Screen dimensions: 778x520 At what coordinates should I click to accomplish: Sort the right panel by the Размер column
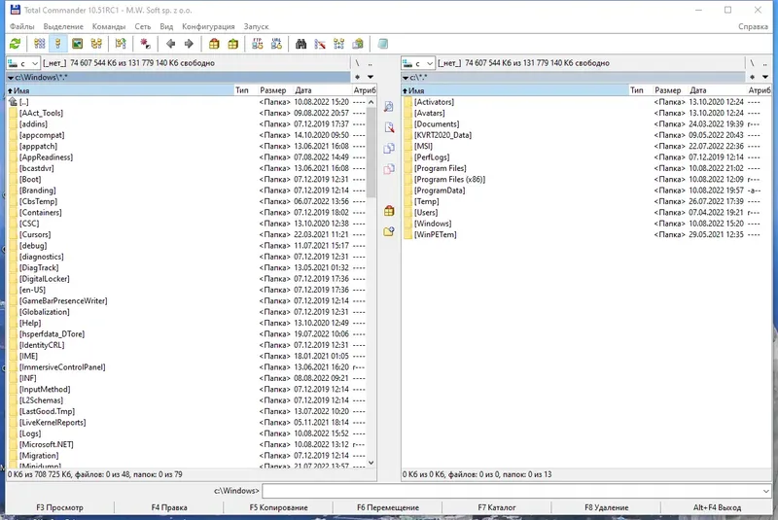(x=668, y=90)
